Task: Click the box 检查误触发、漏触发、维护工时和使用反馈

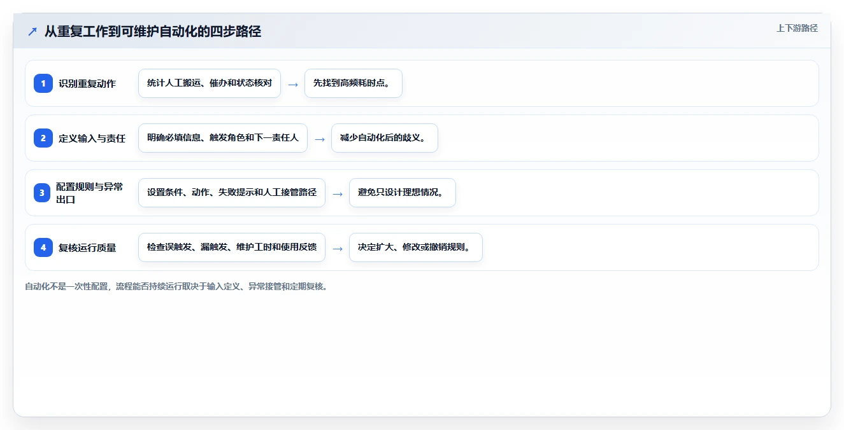Action: 232,247
